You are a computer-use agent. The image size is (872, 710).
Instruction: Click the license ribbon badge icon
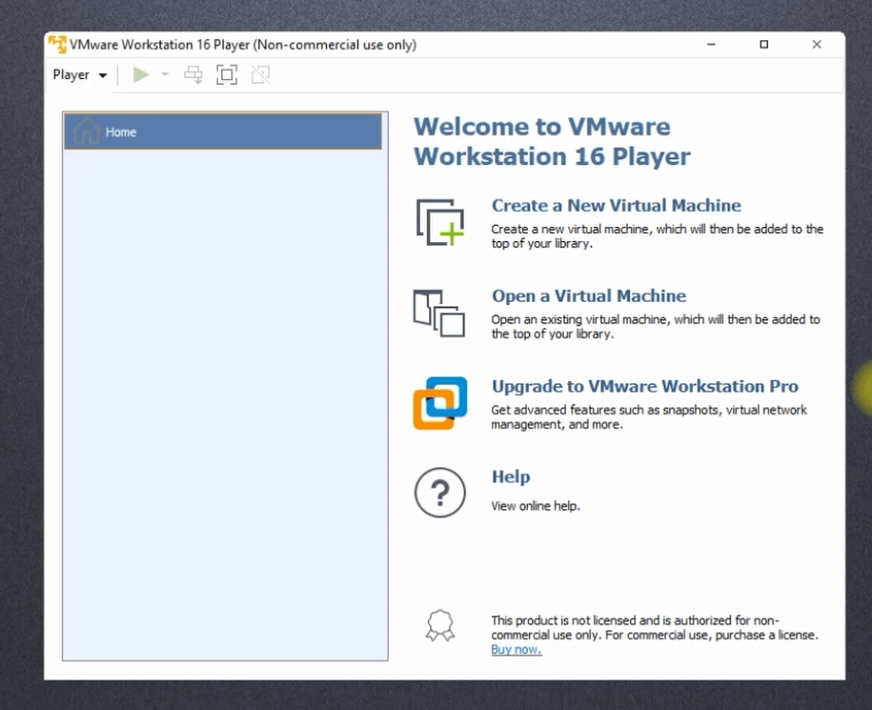click(440, 625)
